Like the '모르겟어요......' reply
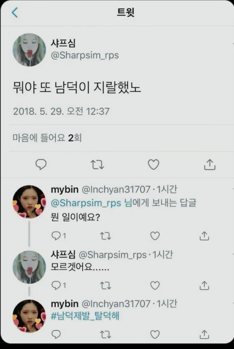Screen dimensions: 234x349 point(155,285)
